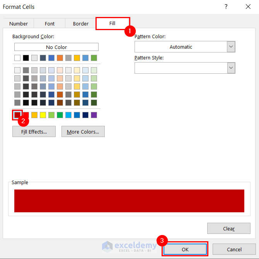Select the Fill tab
The image size is (259, 259).
click(x=112, y=23)
